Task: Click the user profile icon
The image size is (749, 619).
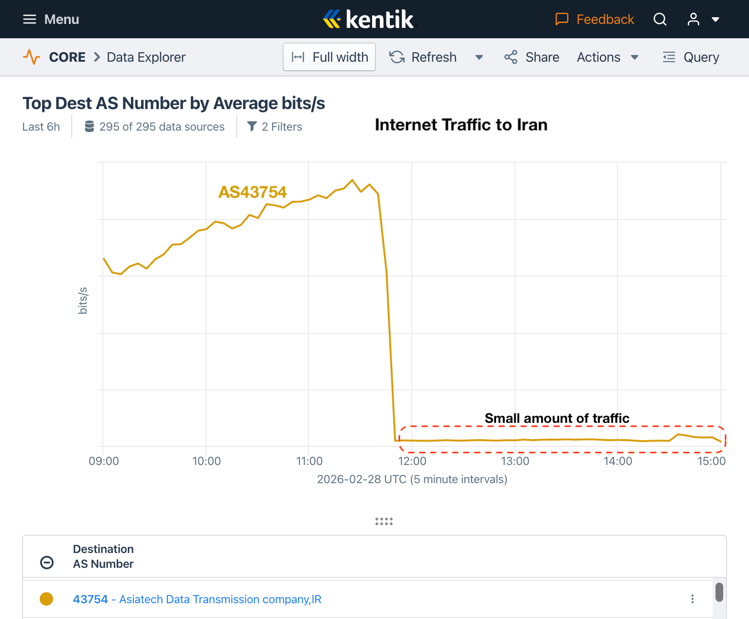Action: (x=693, y=19)
